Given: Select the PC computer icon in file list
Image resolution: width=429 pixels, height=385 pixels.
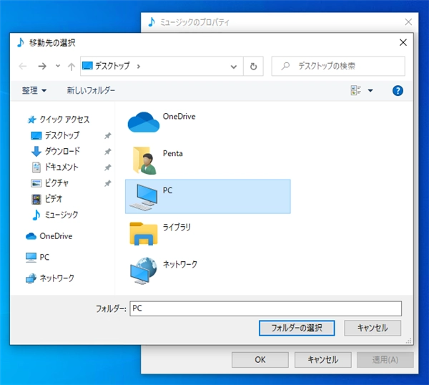Looking at the screenshot, I should click(x=144, y=198).
